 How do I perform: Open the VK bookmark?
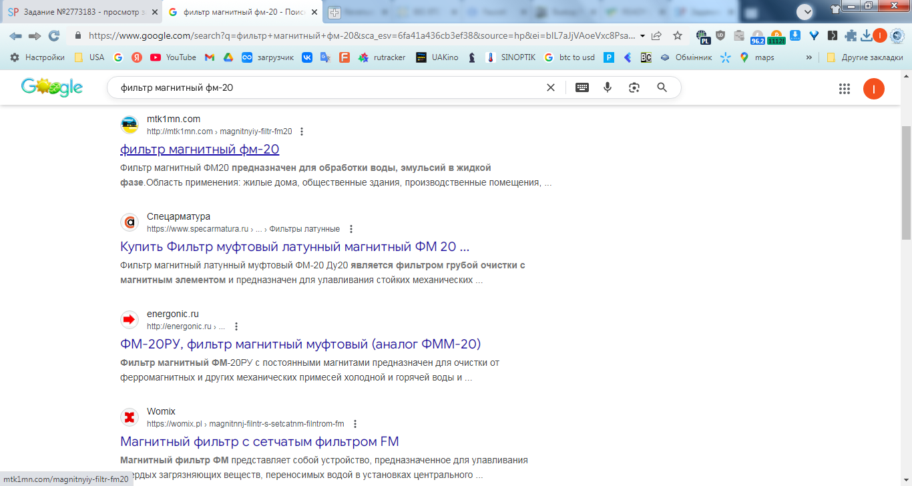307,57
